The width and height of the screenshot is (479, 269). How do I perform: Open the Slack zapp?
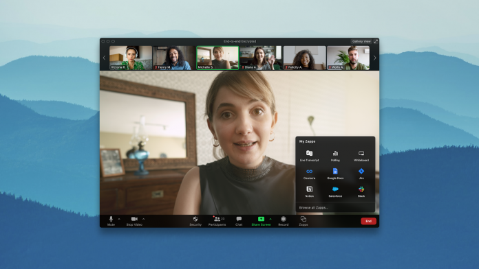(361, 191)
